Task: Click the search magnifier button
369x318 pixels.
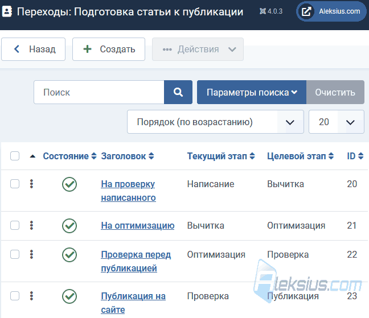Action: (x=178, y=92)
